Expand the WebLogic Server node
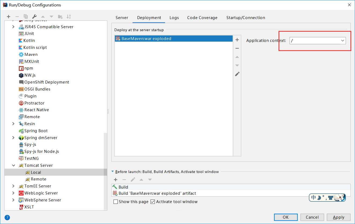Image resolution: width=355 pixels, height=224 pixels. pyautogui.click(x=13, y=193)
